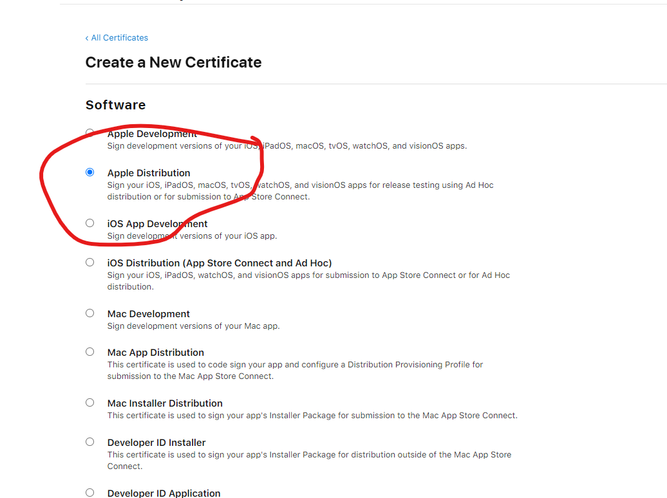Select the iOS Distribution radio button

89,262
